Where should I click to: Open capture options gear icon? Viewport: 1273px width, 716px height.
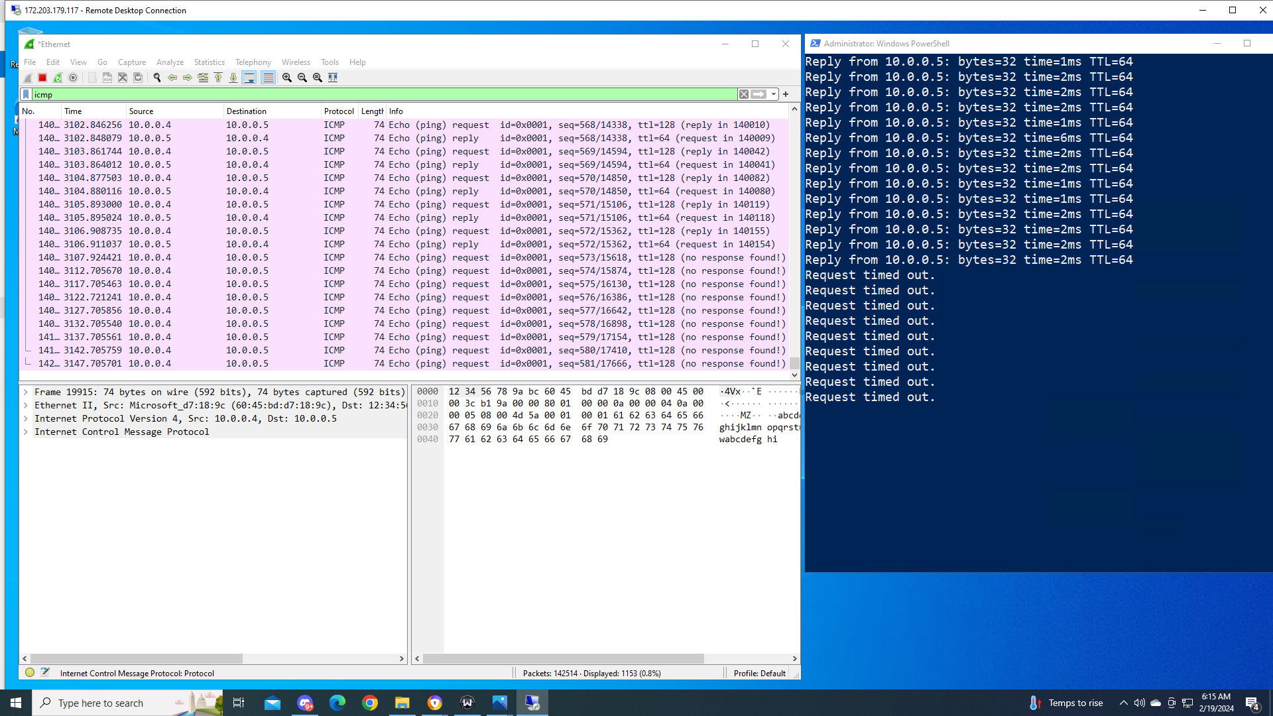click(x=73, y=78)
